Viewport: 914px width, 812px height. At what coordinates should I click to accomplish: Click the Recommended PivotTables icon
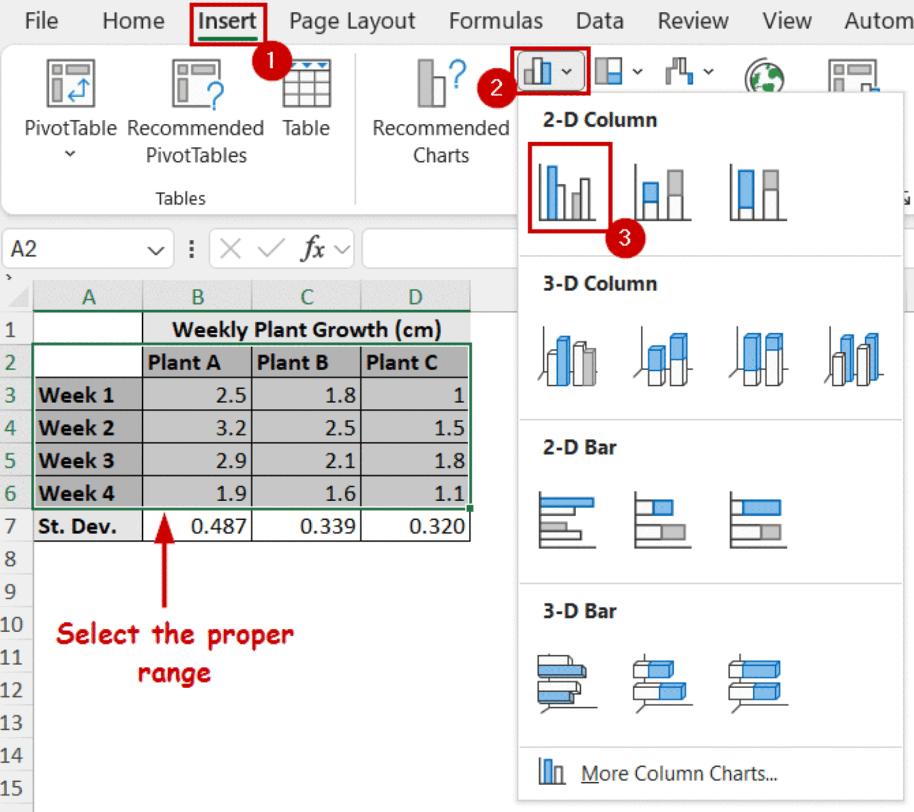click(196, 83)
